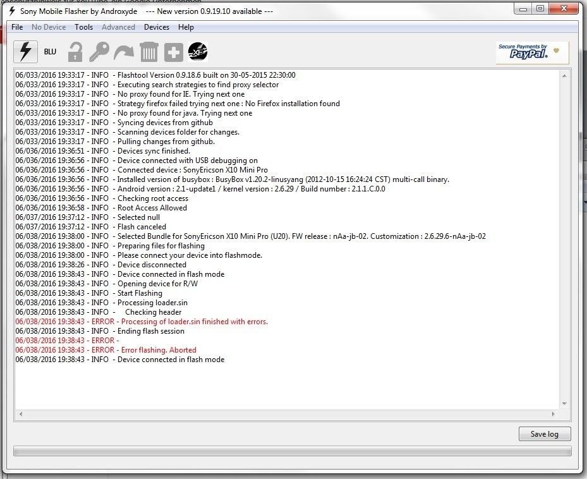The image size is (587, 479).
Task: Click the horizontal scroll left arrow
Action: 21,414
